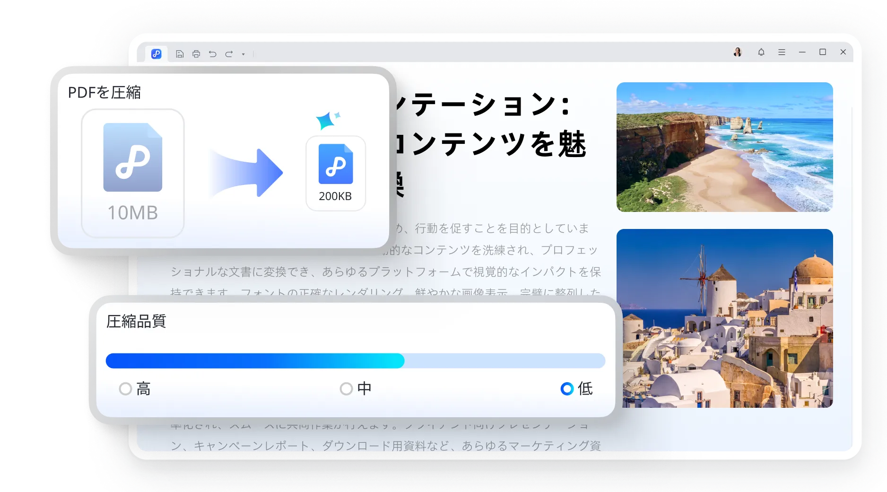Image resolution: width=887 pixels, height=492 pixels.
Task: Click the PDFを圧縮 panel title
Action: 104,92
